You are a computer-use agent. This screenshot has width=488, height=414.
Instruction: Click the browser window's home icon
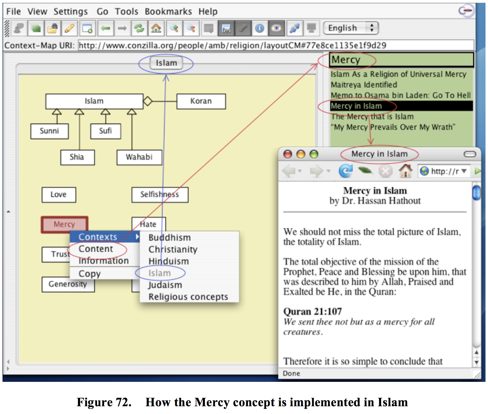(405, 171)
